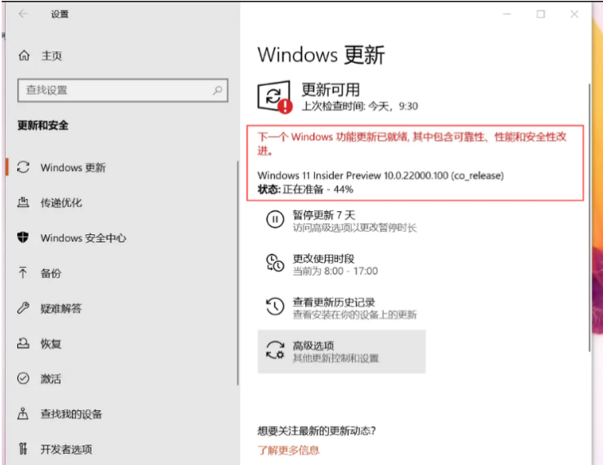
Task: Go back with the arrow beside 设置
Action: 23,14
